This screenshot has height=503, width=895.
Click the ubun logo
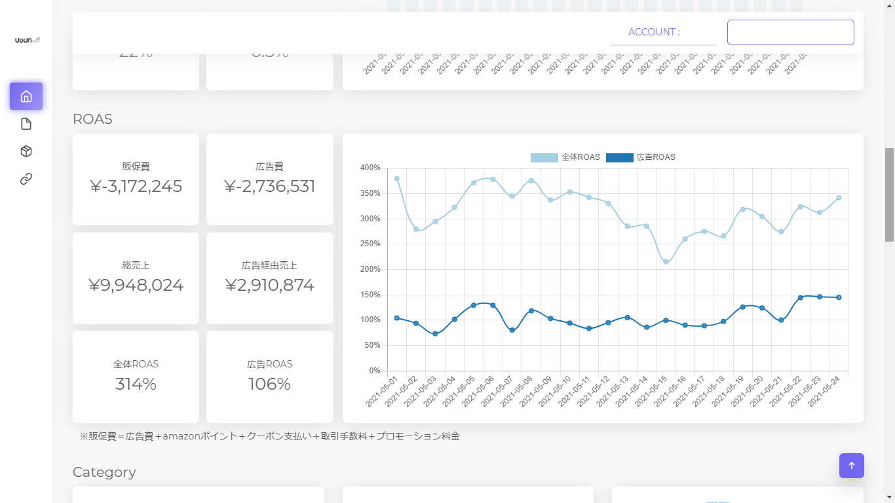tap(28, 40)
